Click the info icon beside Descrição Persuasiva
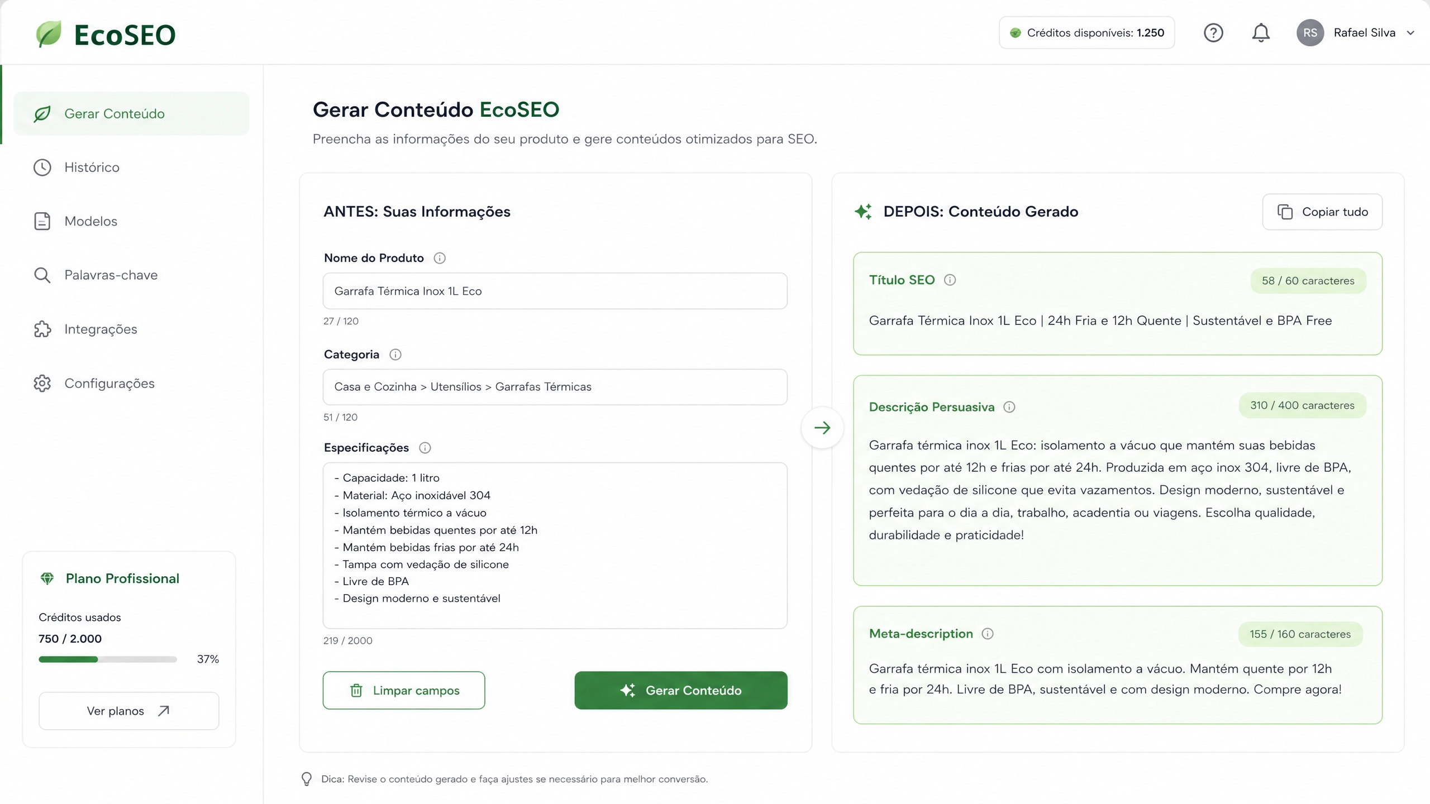Viewport: 1430px width, 804px height. pyautogui.click(x=1009, y=407)
